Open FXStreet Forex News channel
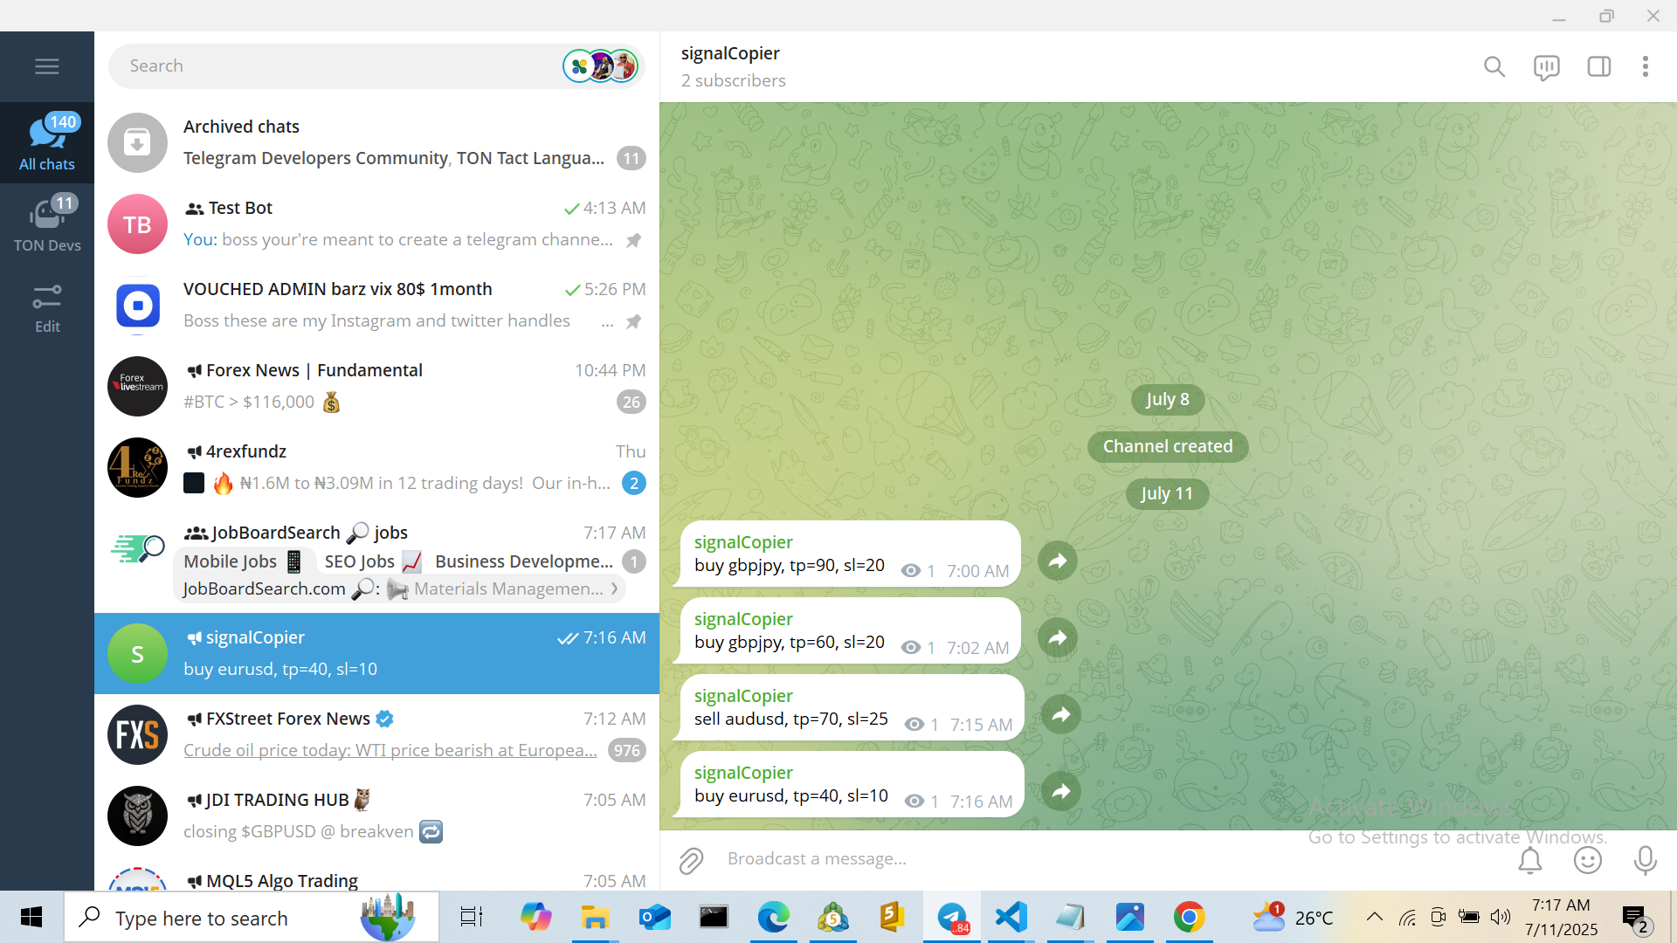The image size is (1677, 943). pyautogui.click(x=376, y=734)
